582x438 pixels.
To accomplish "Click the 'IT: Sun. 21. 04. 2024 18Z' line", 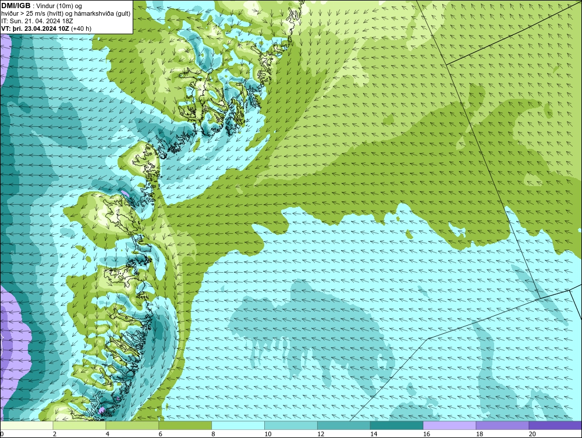I will (x=37, y=21).
